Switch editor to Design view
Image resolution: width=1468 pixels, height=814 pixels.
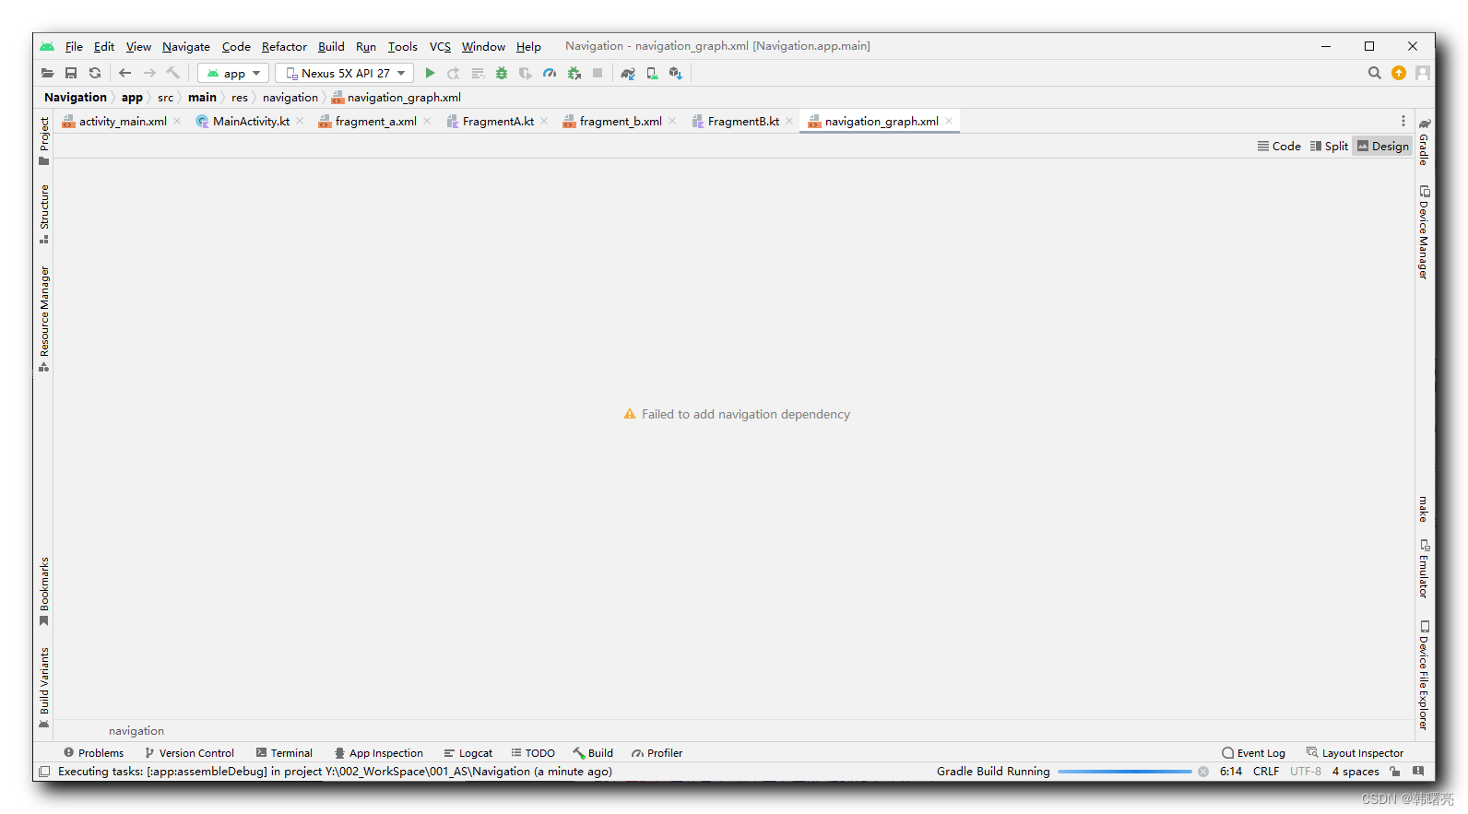(1382, 146)
